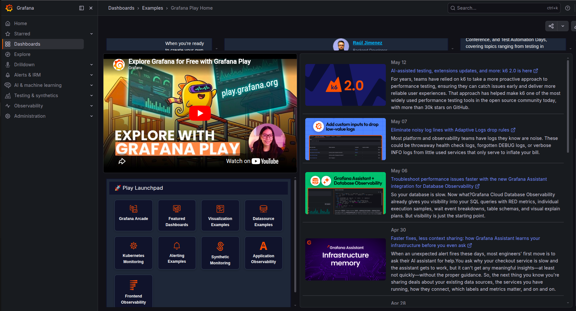
Task: Click the Starred star icon
Action: pyautogui.click(x=8, y=34)
